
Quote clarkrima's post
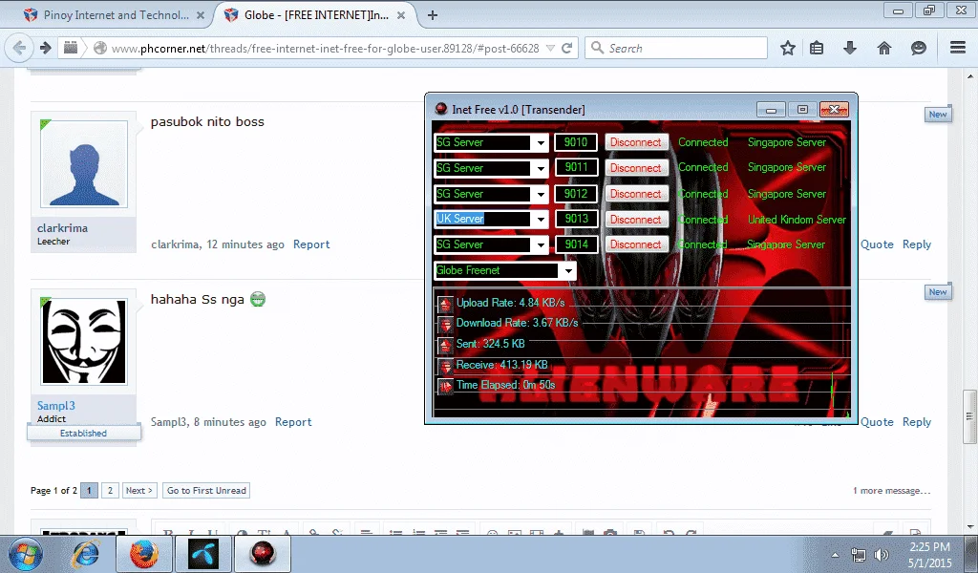pyautogui.click(x=877, y=244)
